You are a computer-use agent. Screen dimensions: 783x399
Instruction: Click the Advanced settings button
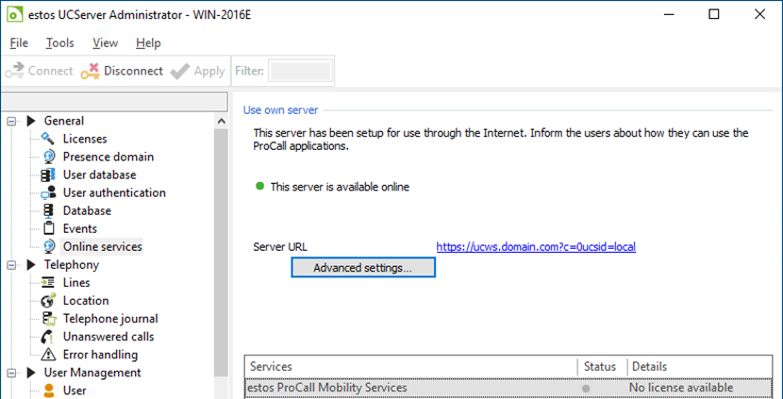coord(362,268)
